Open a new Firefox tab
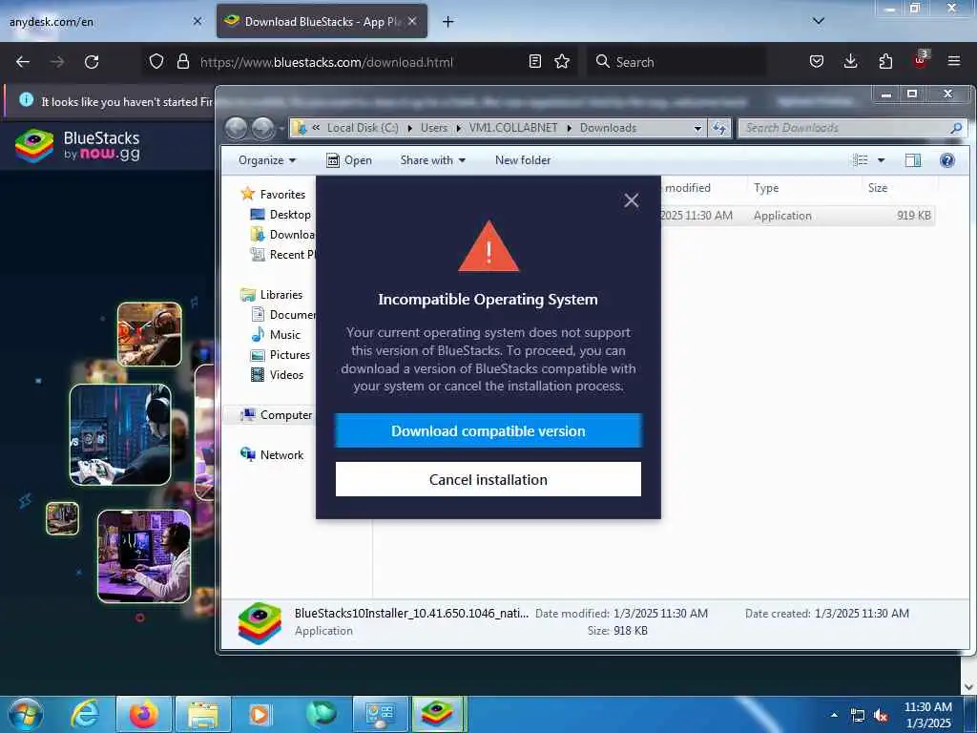The width and height of the screenshot is (977, 733). (448, 22)
